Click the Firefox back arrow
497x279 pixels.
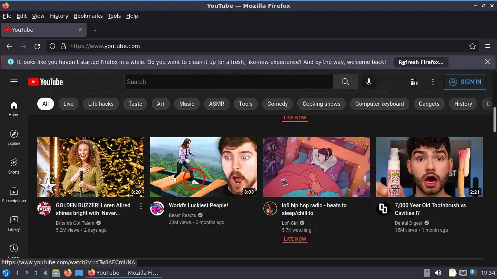(9, 46)
